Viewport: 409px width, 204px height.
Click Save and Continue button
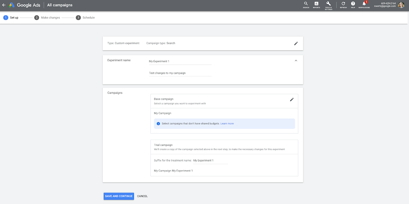coord(119,196)
